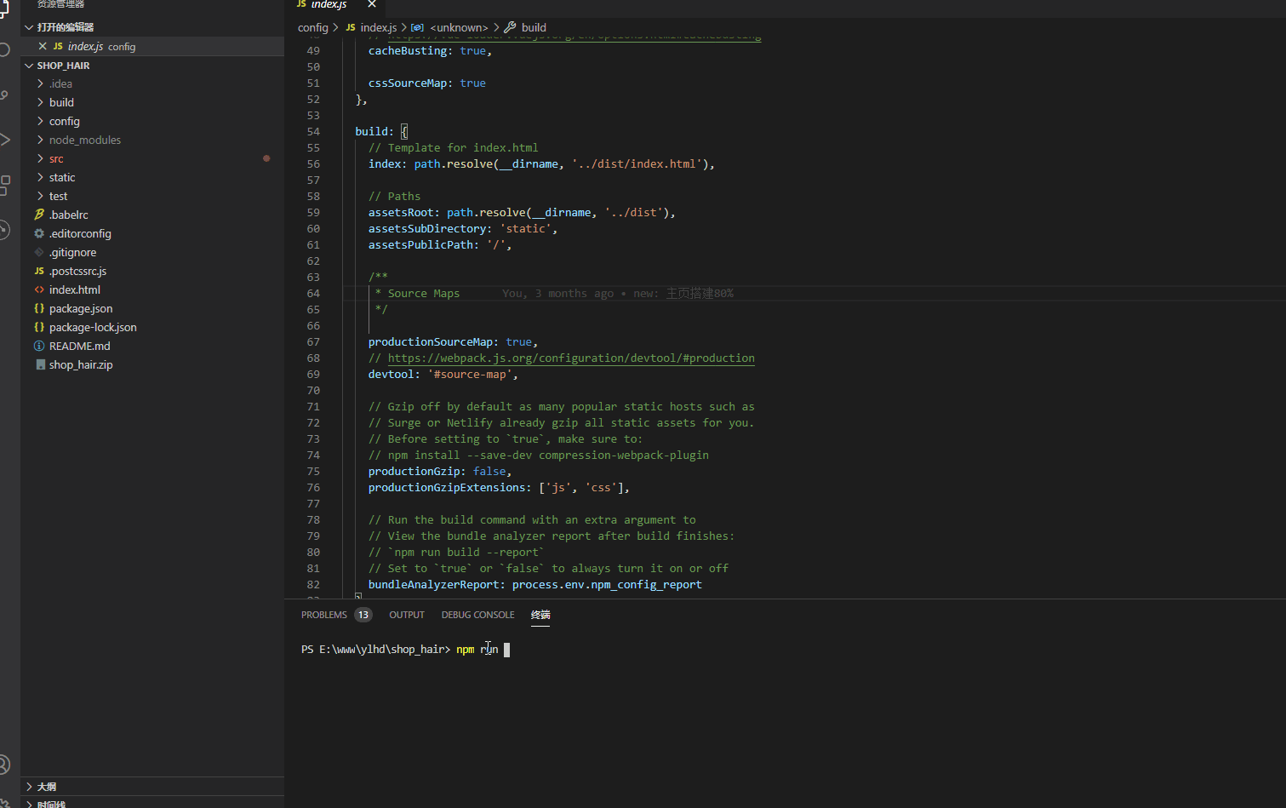Click the archive icon beside shop_hair.zip
Image resolution: width=1286 pixels, height=808 pixels.
(40, 364)
